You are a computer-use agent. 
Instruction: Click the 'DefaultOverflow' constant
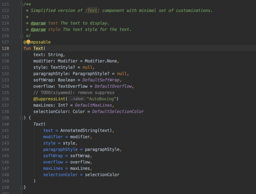(x=113, y=86)
